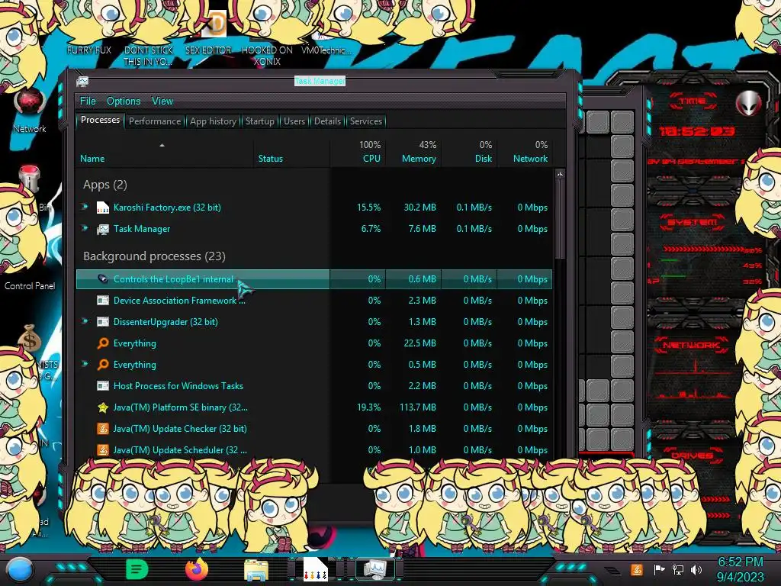Open the FURRY FUX desktop shortcut
This screenshot has height=586, width=781.
pos(89,50)
